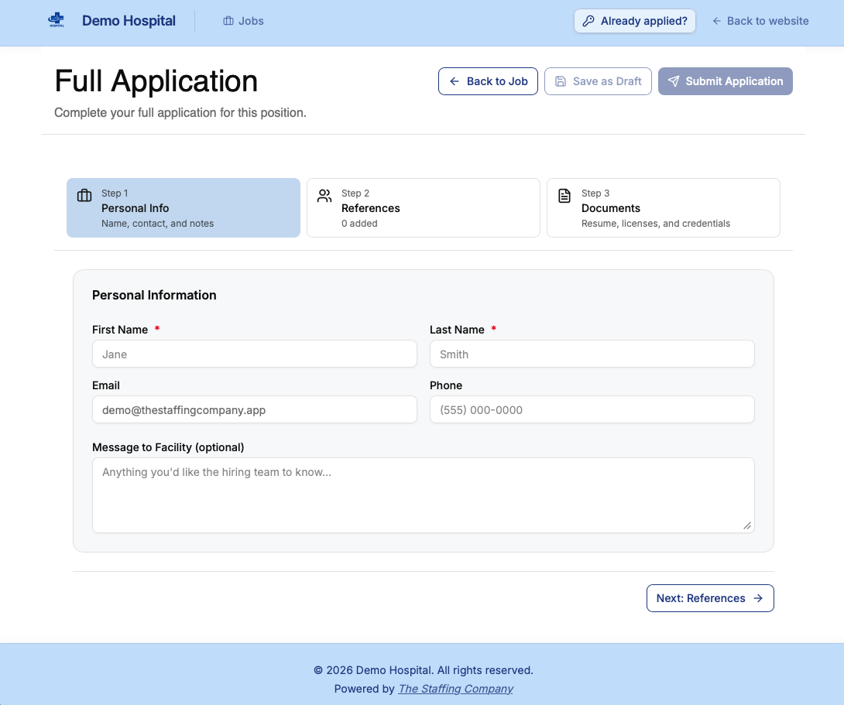
Task: Click into the Email field
Action: point(255,410)
